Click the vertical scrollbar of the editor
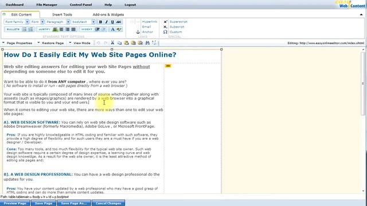Image resolution: width=367 pixels, height=206 pixels. (x=363, y=84)
